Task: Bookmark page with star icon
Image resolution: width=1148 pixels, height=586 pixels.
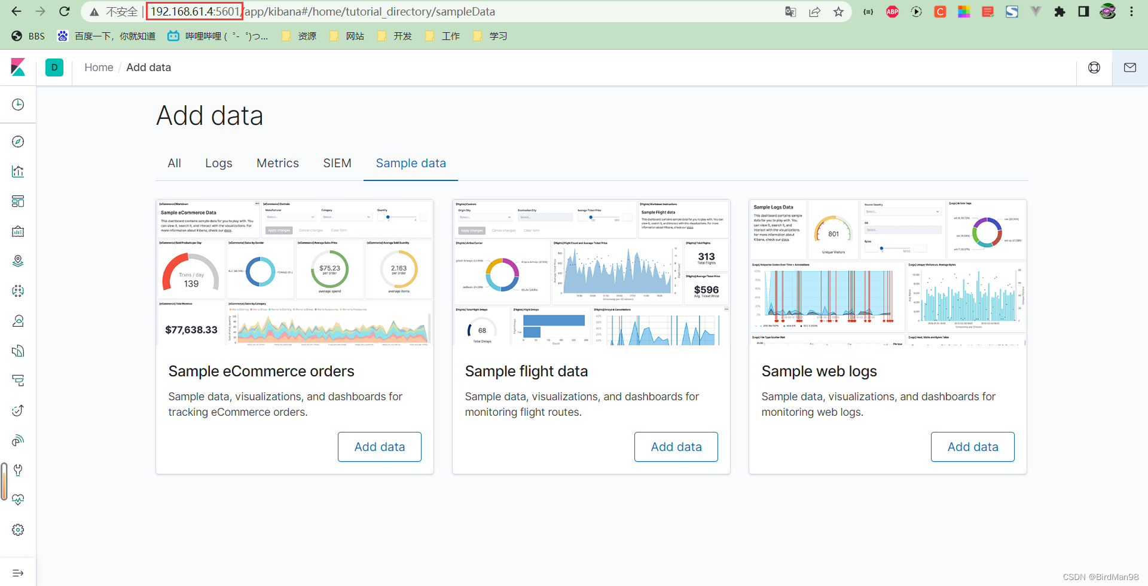Action: click(x=839, y=11)
